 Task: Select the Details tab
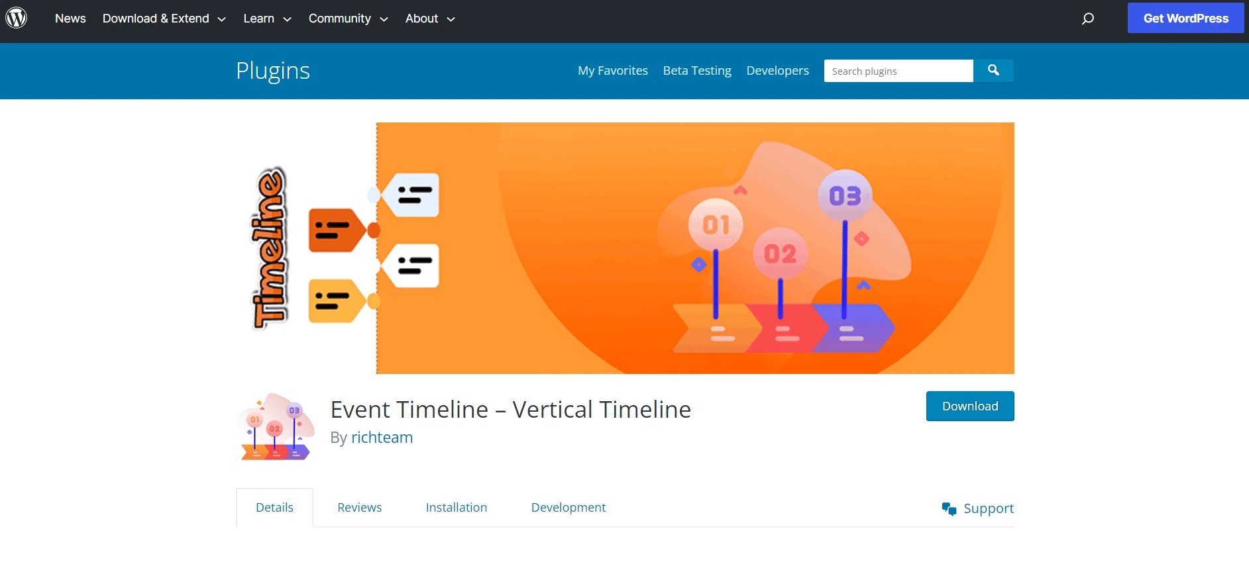[x=274, y=507]
